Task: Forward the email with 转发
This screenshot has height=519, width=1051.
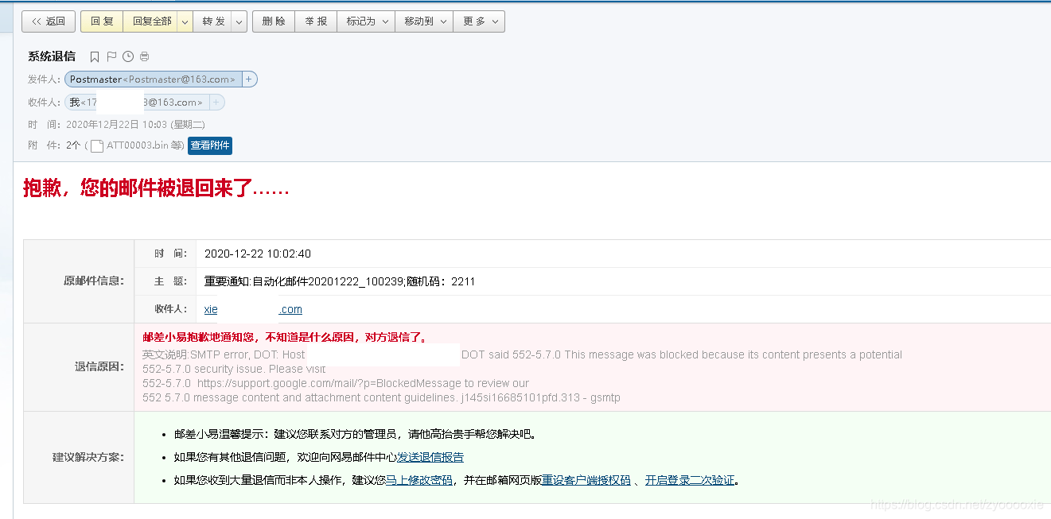Action: click(213, 21)
